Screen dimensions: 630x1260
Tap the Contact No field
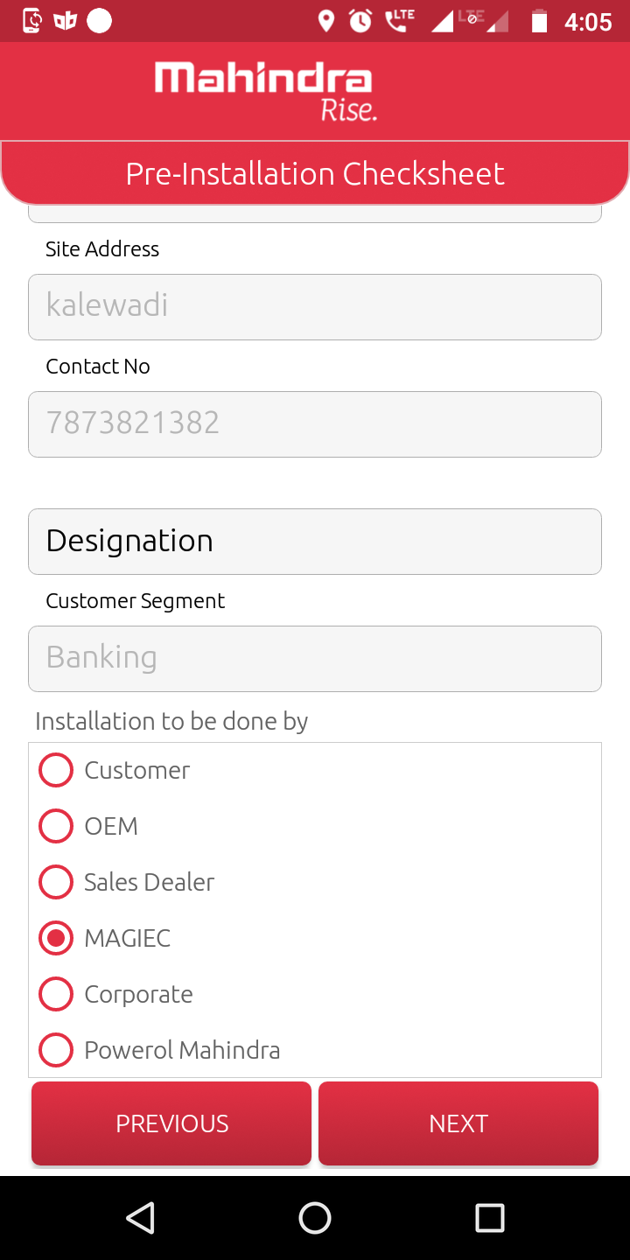(x=315, y=423)
